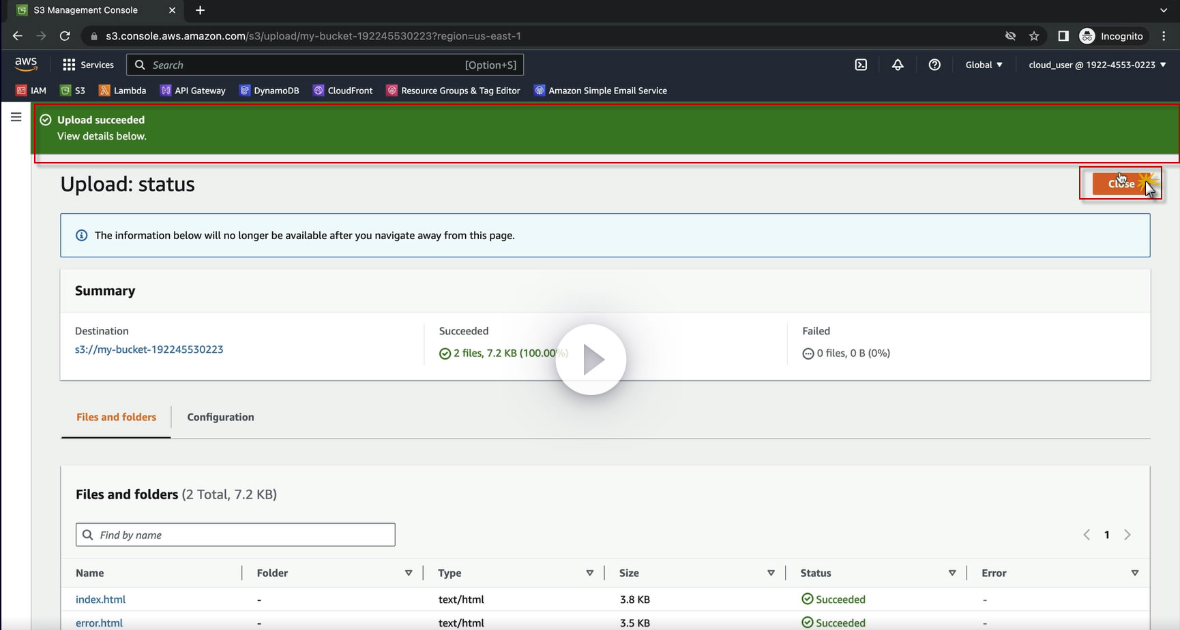The width and height of the screenshot is (1180, 630).
Task: Click the video play button overlay
Action: coord(591,360)
